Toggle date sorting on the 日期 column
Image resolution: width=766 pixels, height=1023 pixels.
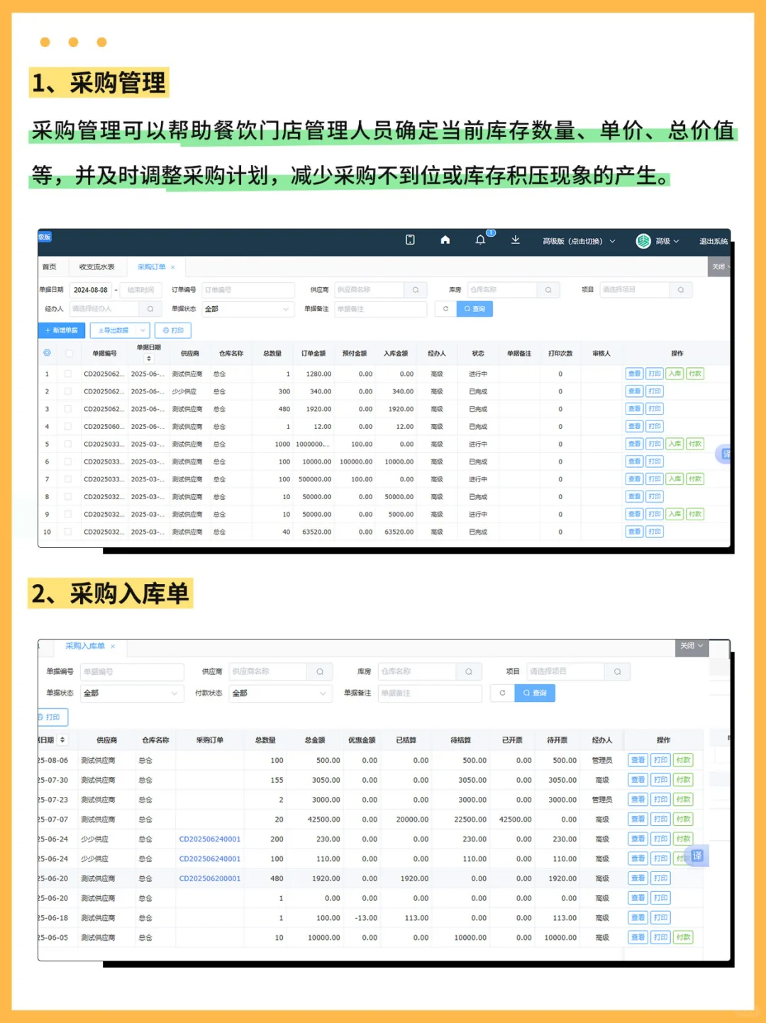point(62,739)
